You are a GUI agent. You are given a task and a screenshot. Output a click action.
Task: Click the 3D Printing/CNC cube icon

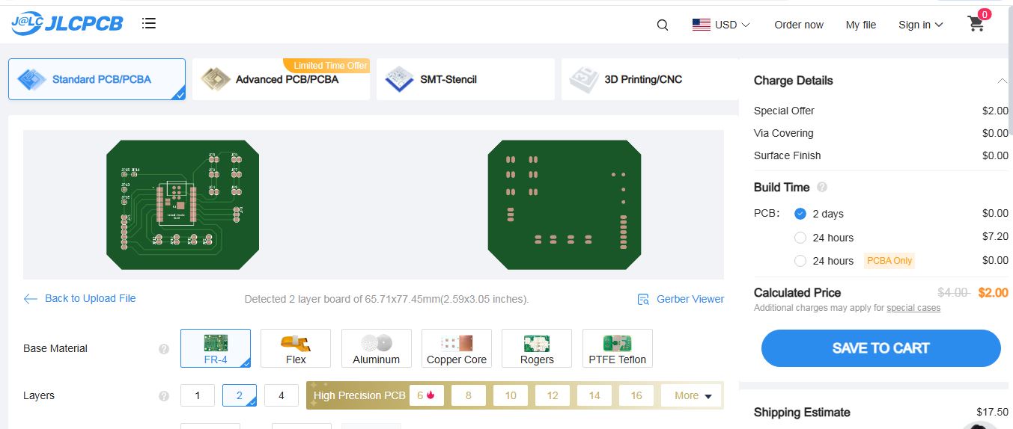click(x=584, y=79)
